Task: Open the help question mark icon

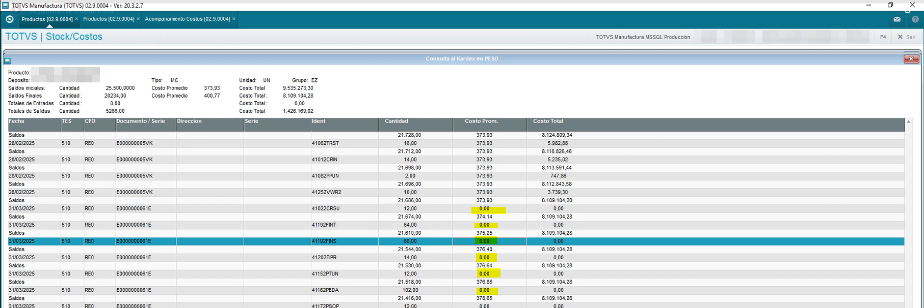Action: 915,19
